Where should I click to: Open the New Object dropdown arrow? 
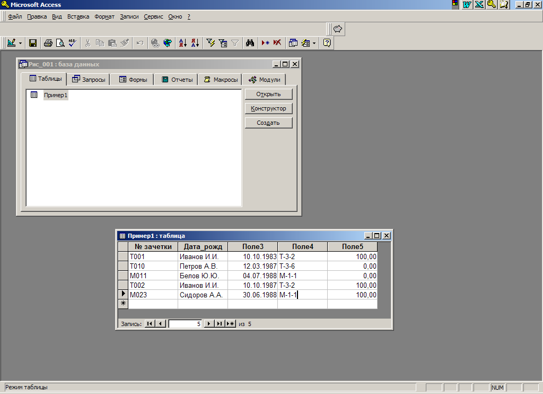coord(314,44)
